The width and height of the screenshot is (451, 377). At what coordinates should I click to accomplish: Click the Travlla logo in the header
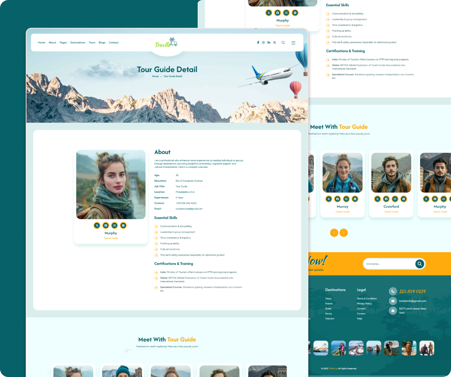coord(166,43)
